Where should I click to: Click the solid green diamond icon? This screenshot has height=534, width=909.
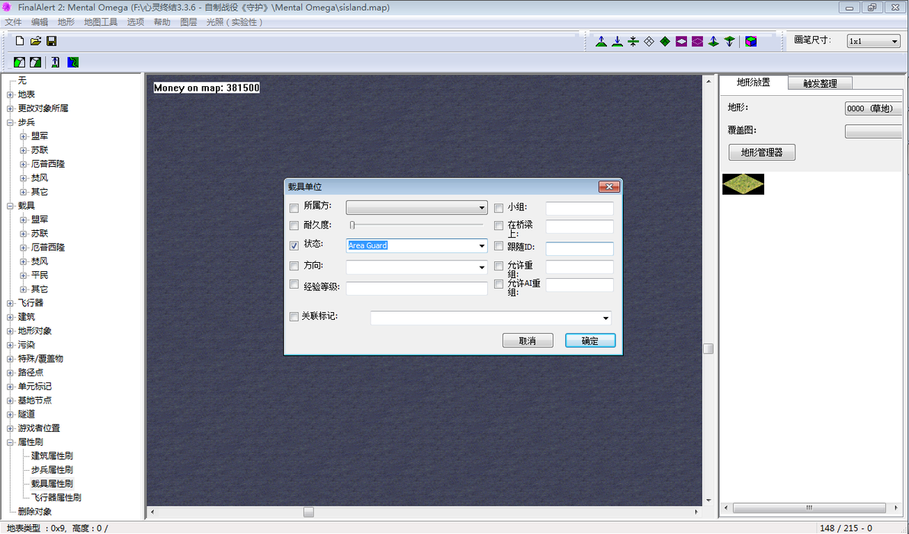(x=665, y=41)
